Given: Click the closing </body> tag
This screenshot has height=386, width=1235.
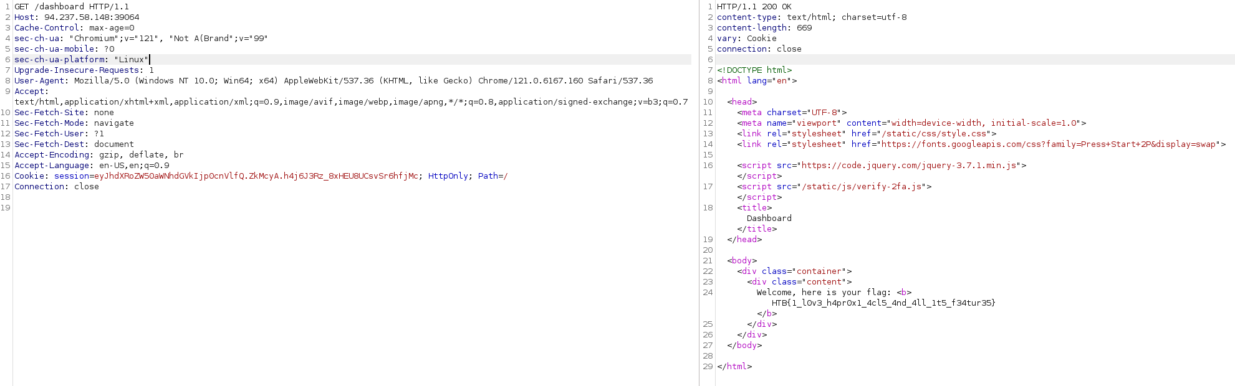Looking at the screenshot, I should coord(744,346).
